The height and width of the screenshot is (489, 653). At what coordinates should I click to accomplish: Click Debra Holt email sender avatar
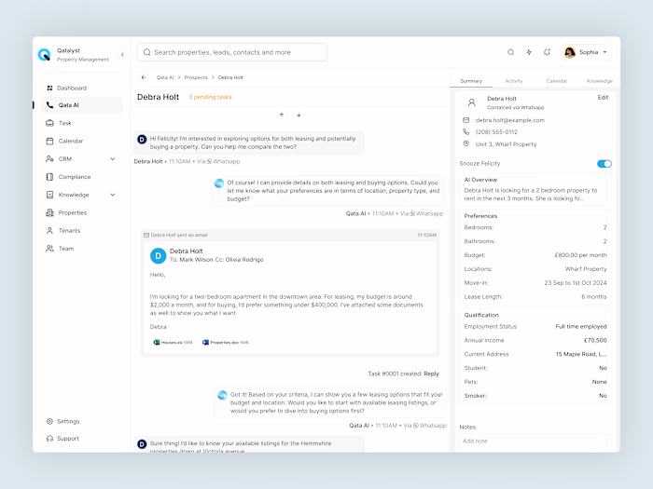tap(158, 256)
